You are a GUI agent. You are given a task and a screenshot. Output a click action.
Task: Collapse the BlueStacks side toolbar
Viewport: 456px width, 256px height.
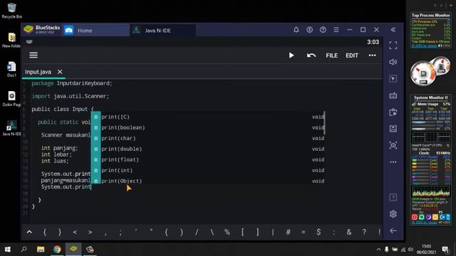click(393, 30)
